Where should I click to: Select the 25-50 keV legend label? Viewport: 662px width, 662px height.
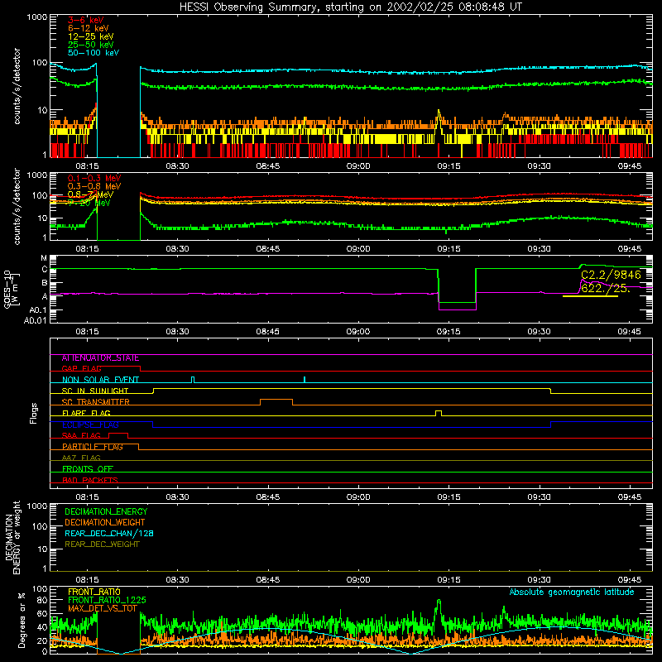click(91, 45)
